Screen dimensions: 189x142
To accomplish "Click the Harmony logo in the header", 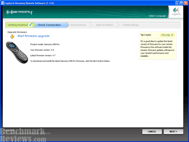I will tap(20, 13).
